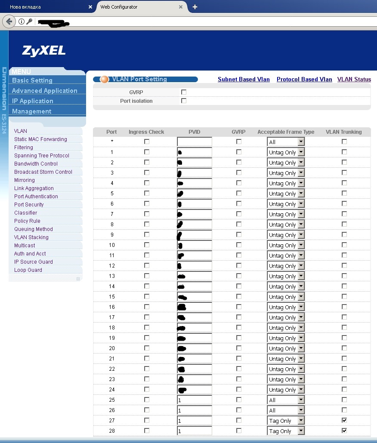Click the Subnet Based Vlan link
This screenshot has height=443, width=377.
[x=244, y=79]
